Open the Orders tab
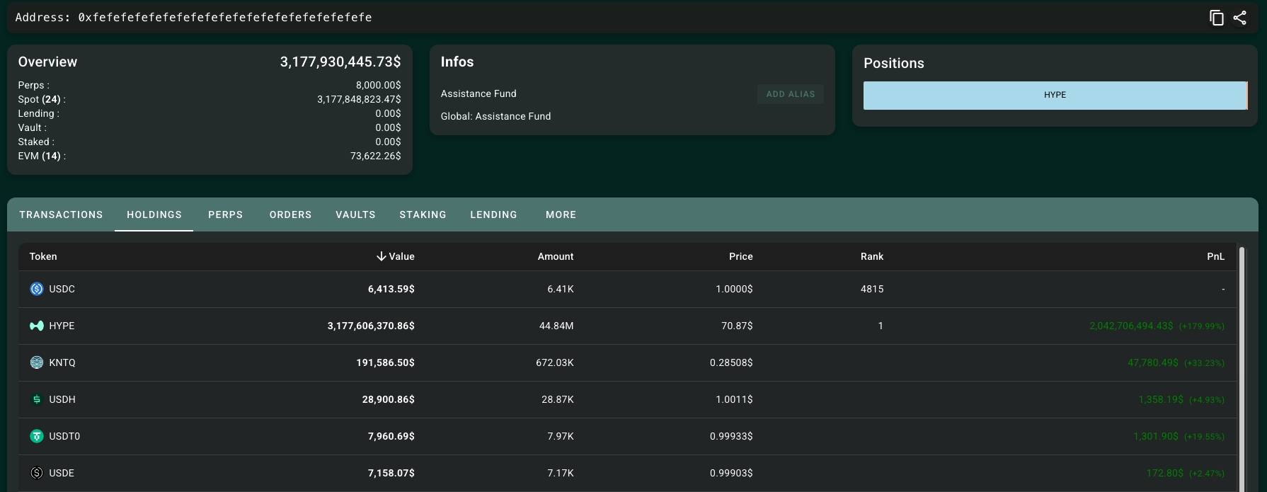 (x=290, y=214)
